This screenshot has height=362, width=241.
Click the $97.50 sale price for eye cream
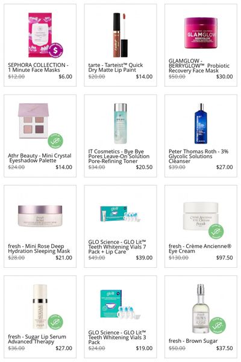click(224, 258)
